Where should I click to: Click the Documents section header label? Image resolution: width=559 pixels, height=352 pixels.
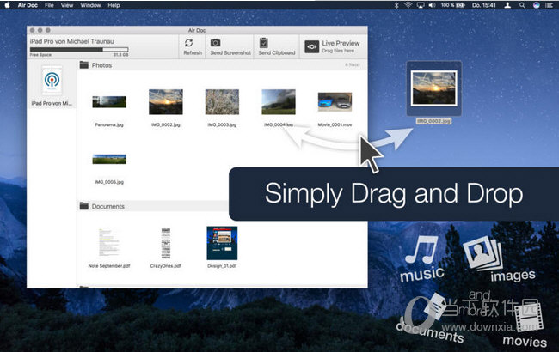coord(108,206)
